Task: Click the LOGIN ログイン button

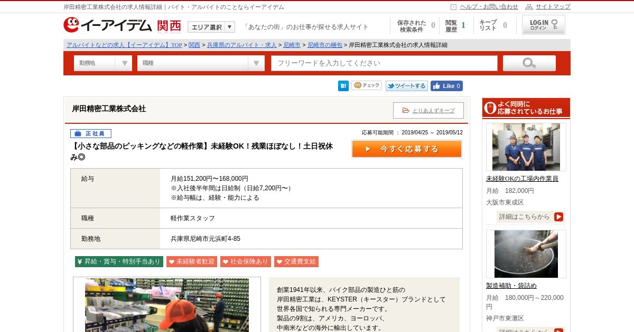Action: click(544, 25)
